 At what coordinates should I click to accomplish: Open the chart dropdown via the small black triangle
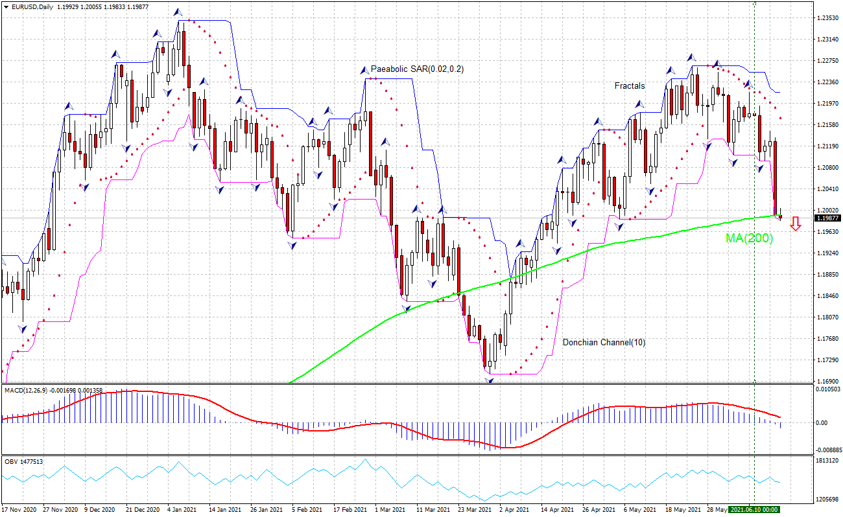6,6
